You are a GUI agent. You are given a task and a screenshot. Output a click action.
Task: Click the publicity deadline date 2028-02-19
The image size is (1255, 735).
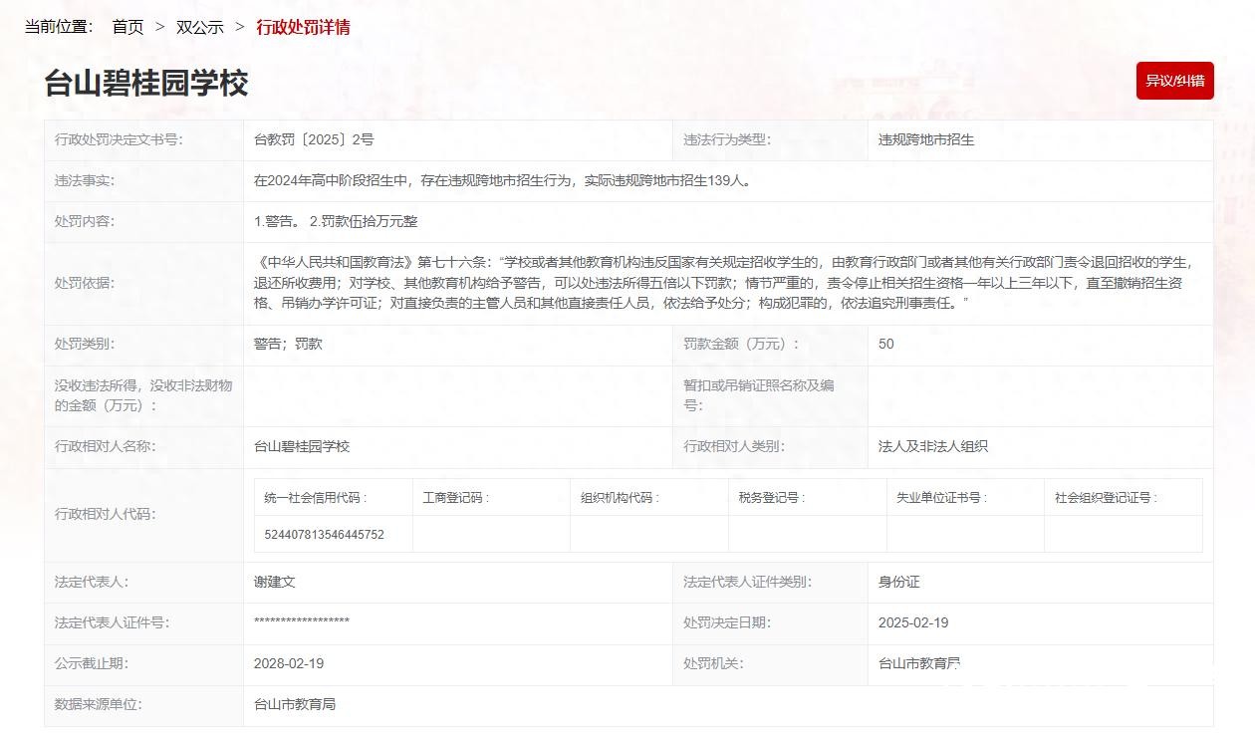(x=289, y=663)
